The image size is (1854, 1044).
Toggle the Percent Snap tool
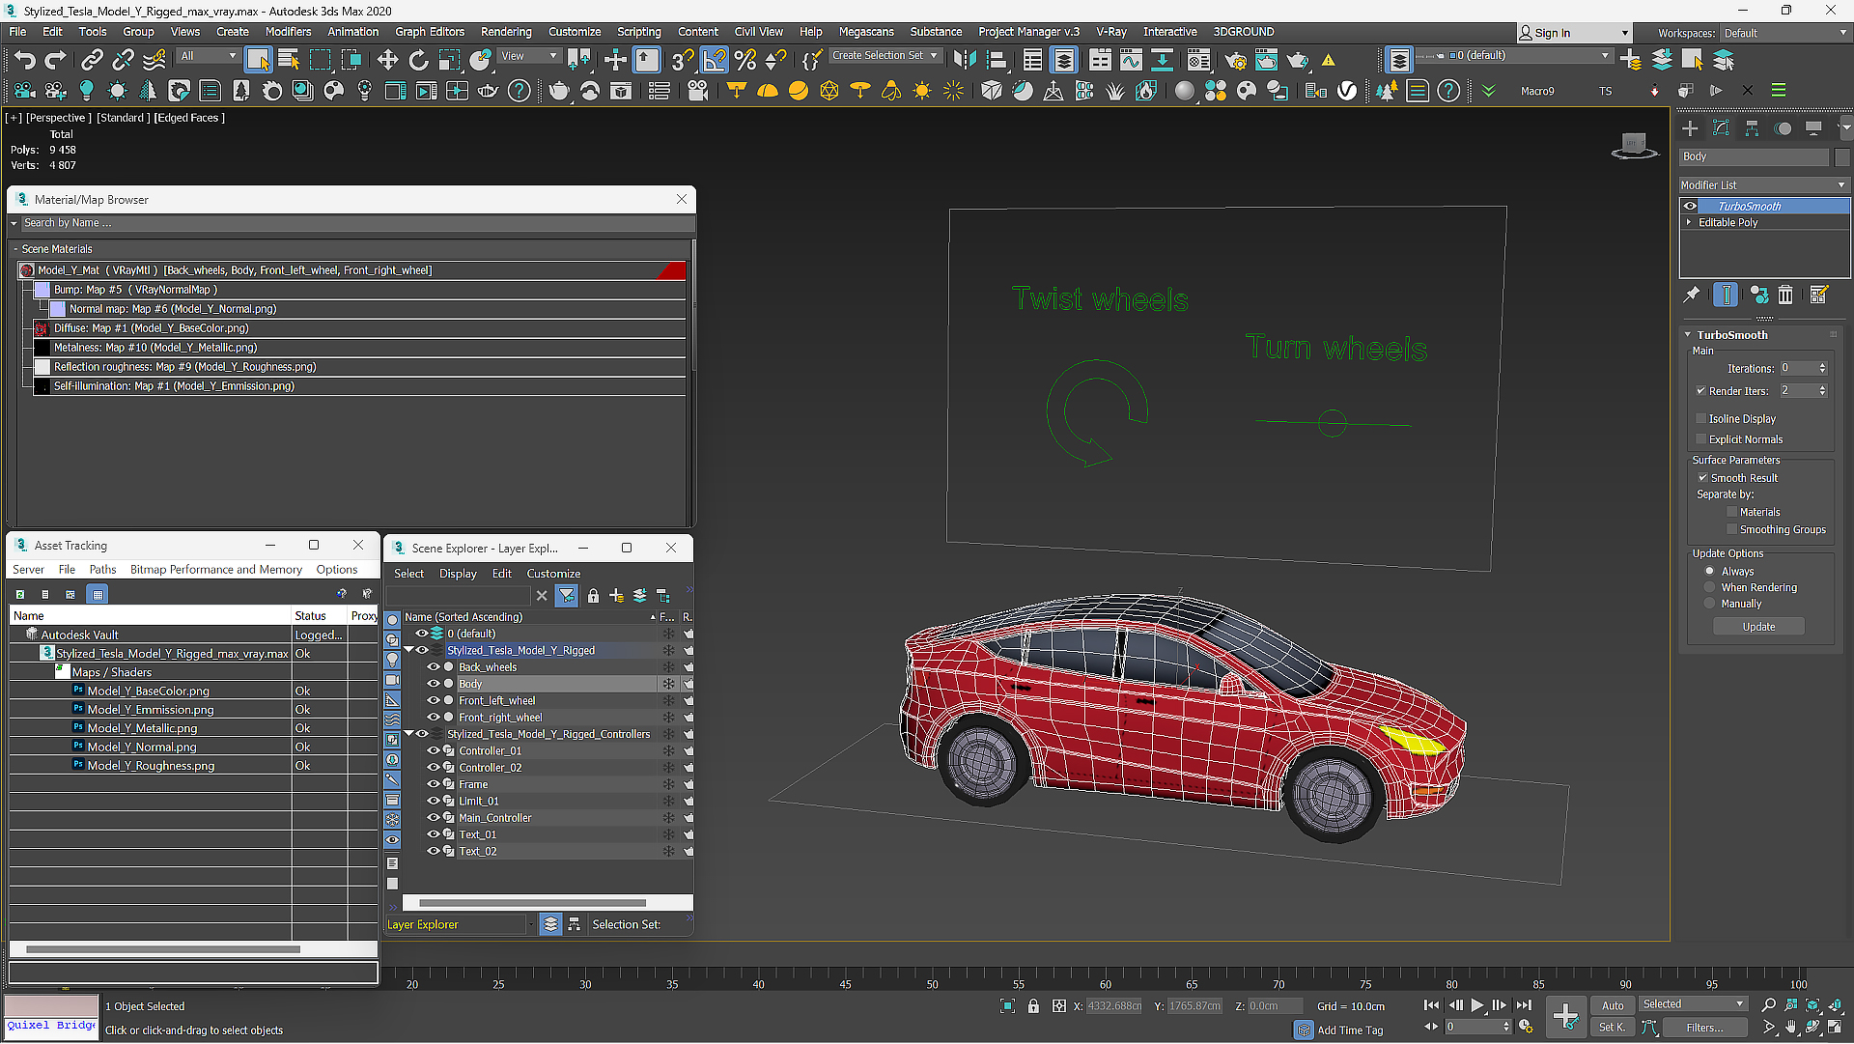744,60
